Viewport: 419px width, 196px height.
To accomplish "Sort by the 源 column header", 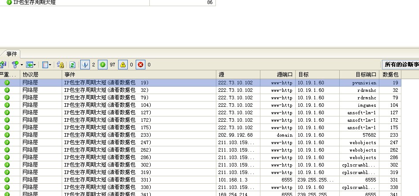I will pos(238,74).
